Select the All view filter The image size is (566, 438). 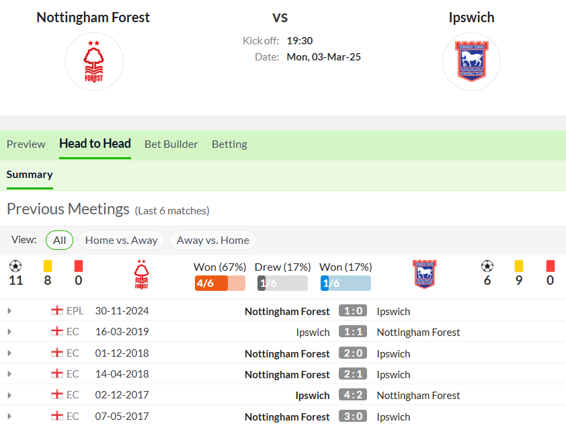click(60, 240)
